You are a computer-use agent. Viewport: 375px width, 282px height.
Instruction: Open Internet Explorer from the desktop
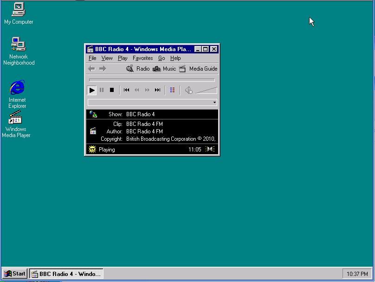pos(17,88)
